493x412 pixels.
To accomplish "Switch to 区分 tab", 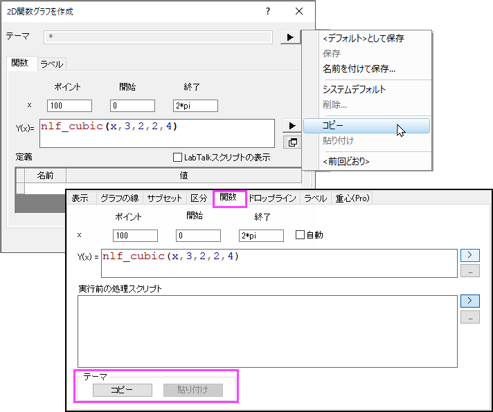I will [199, 198].
